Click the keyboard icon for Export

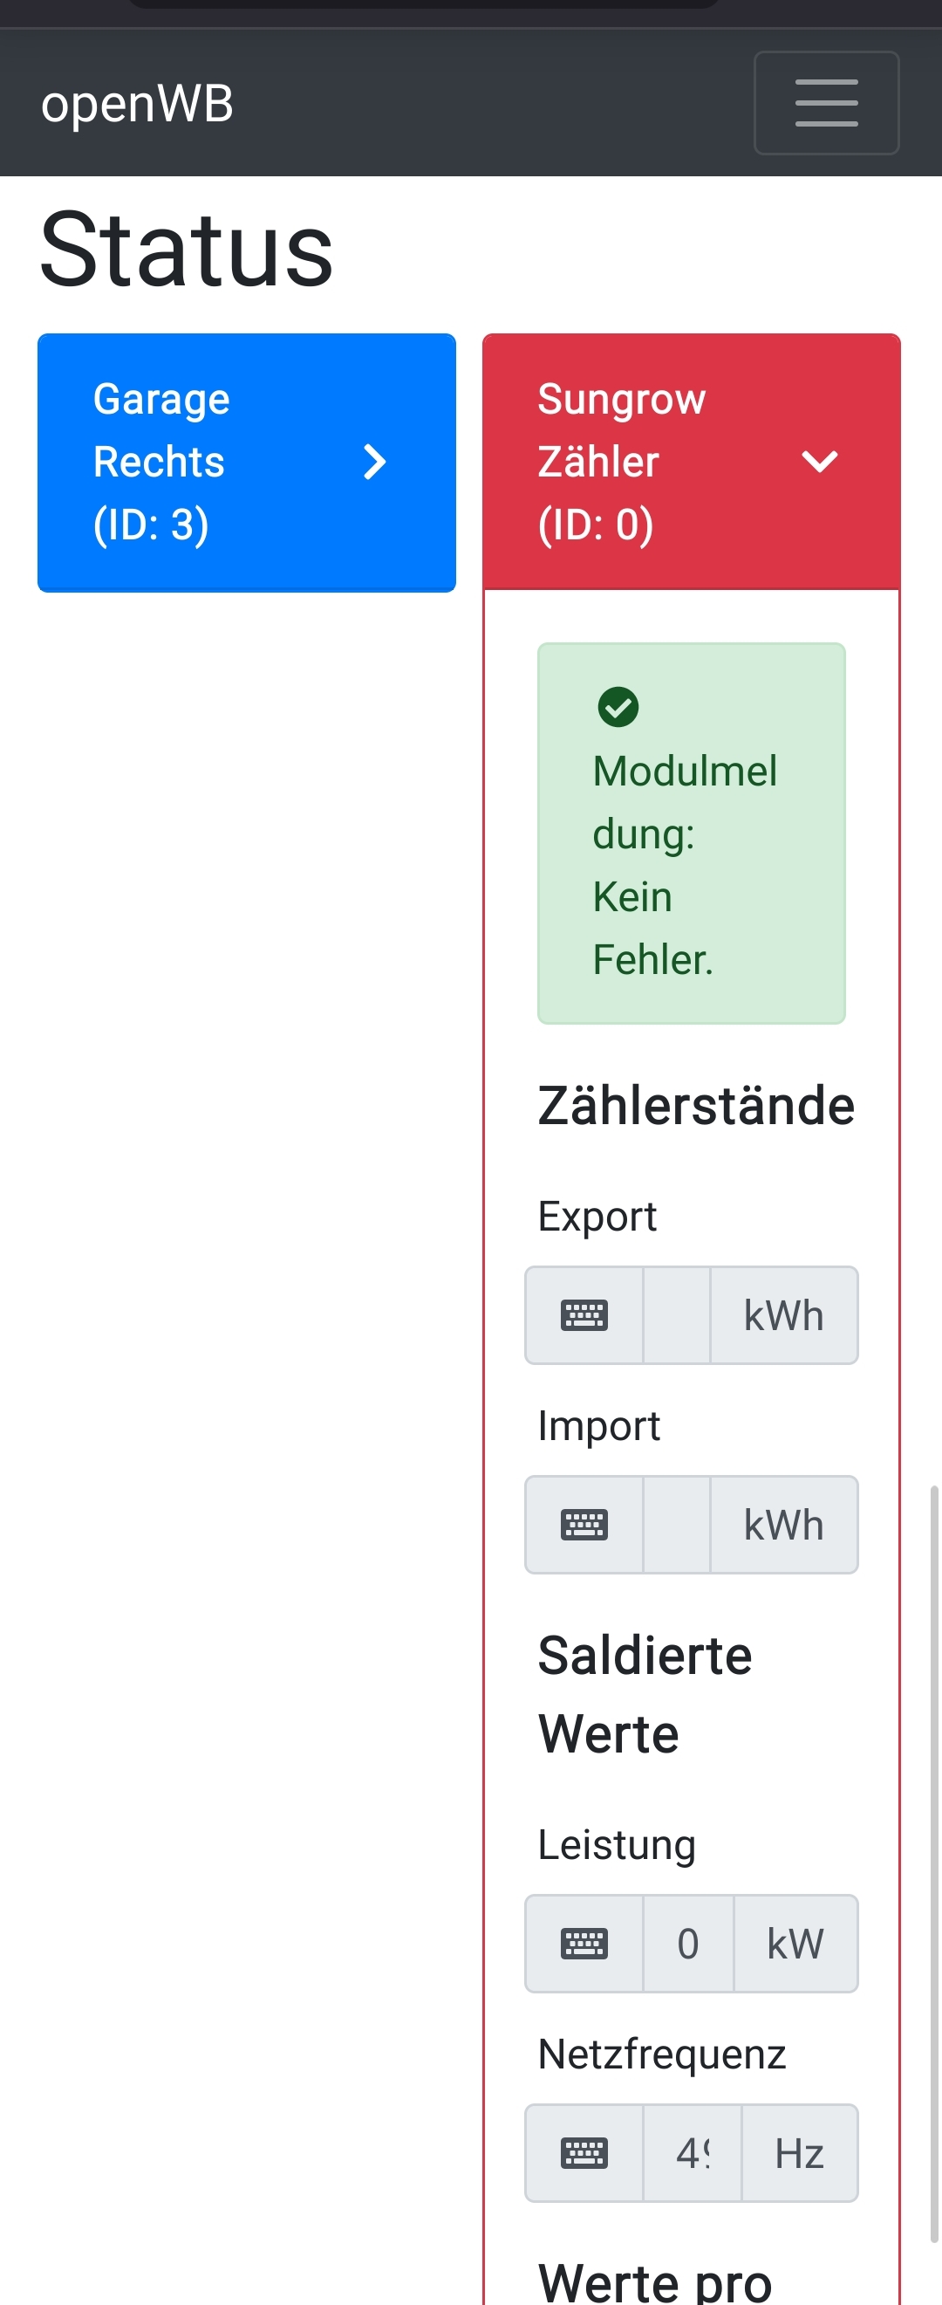tap(584, 1315)
